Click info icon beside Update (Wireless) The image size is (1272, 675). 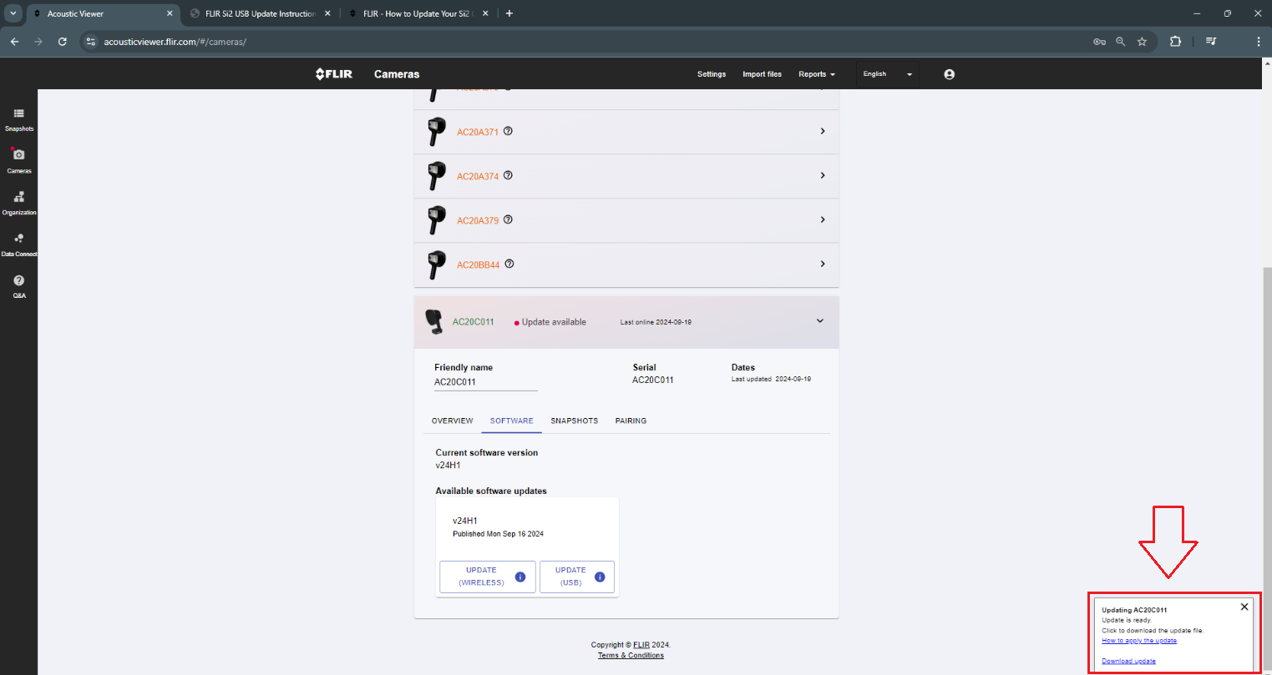(x=520, y=577)
